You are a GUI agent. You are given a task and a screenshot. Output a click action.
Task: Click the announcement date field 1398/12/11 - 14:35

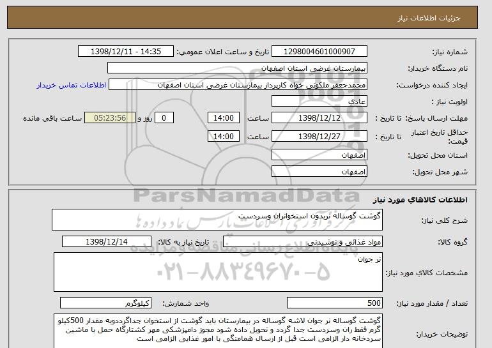(x=125, y=52)
